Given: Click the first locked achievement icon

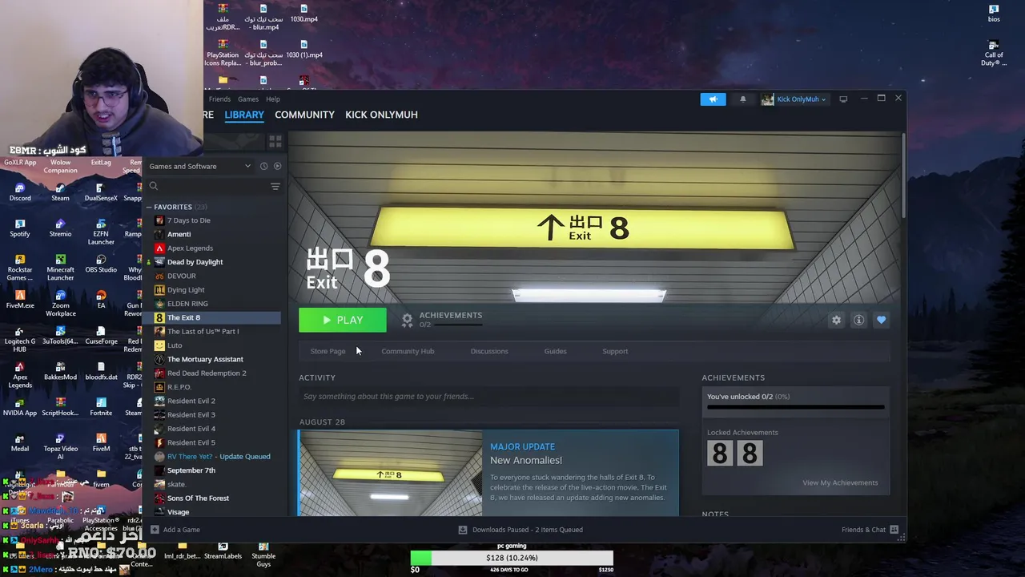Looking at the screenshot, I should tap(719, 454).
